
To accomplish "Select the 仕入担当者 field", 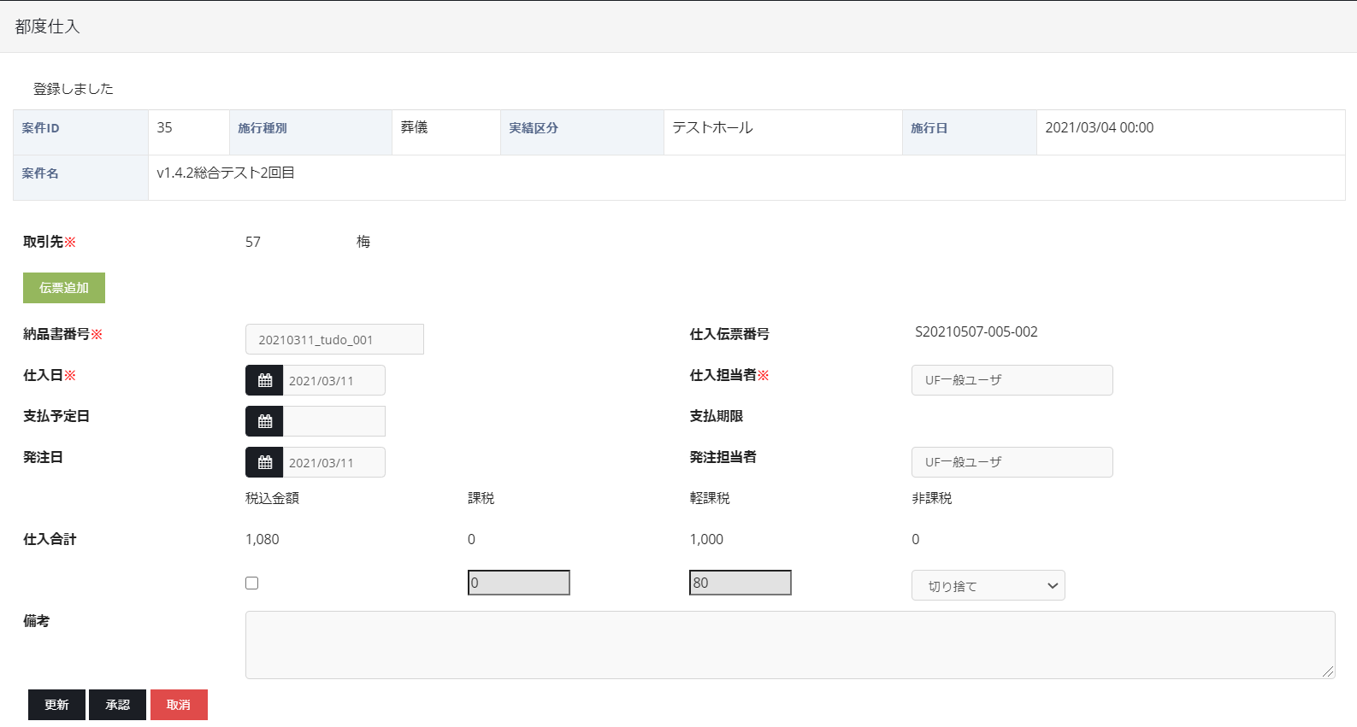I will 1012,380.
